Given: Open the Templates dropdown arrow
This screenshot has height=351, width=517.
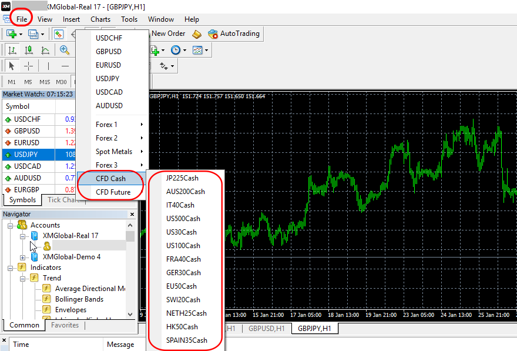Looking at the screenshot, I should [206, 50].
